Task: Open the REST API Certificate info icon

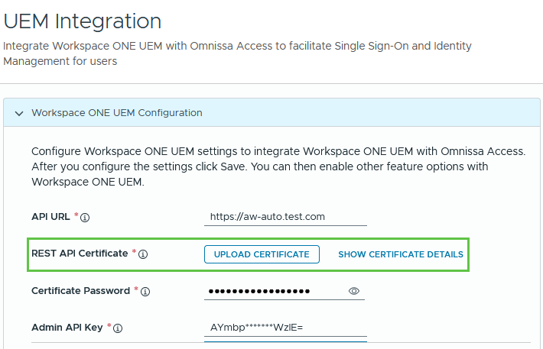Action: (143, 254)
